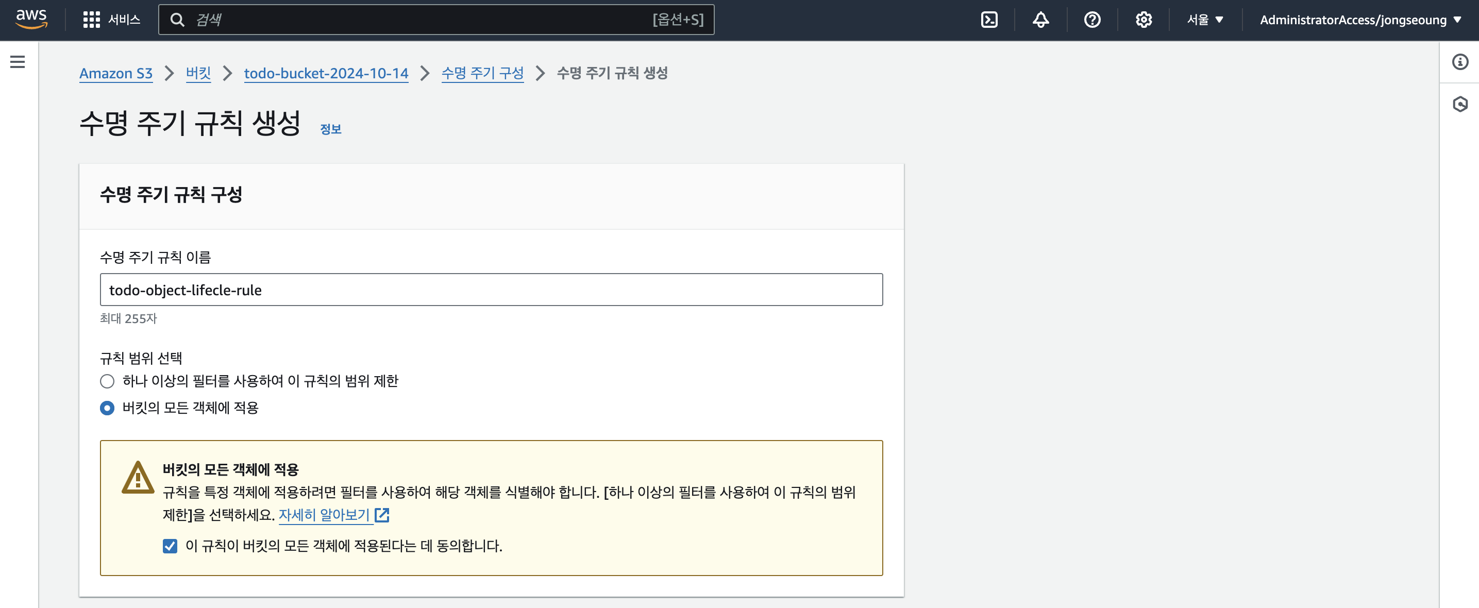Open the help question mark icon
The height and width of the screenshot is (608, 1479).
1092,20
